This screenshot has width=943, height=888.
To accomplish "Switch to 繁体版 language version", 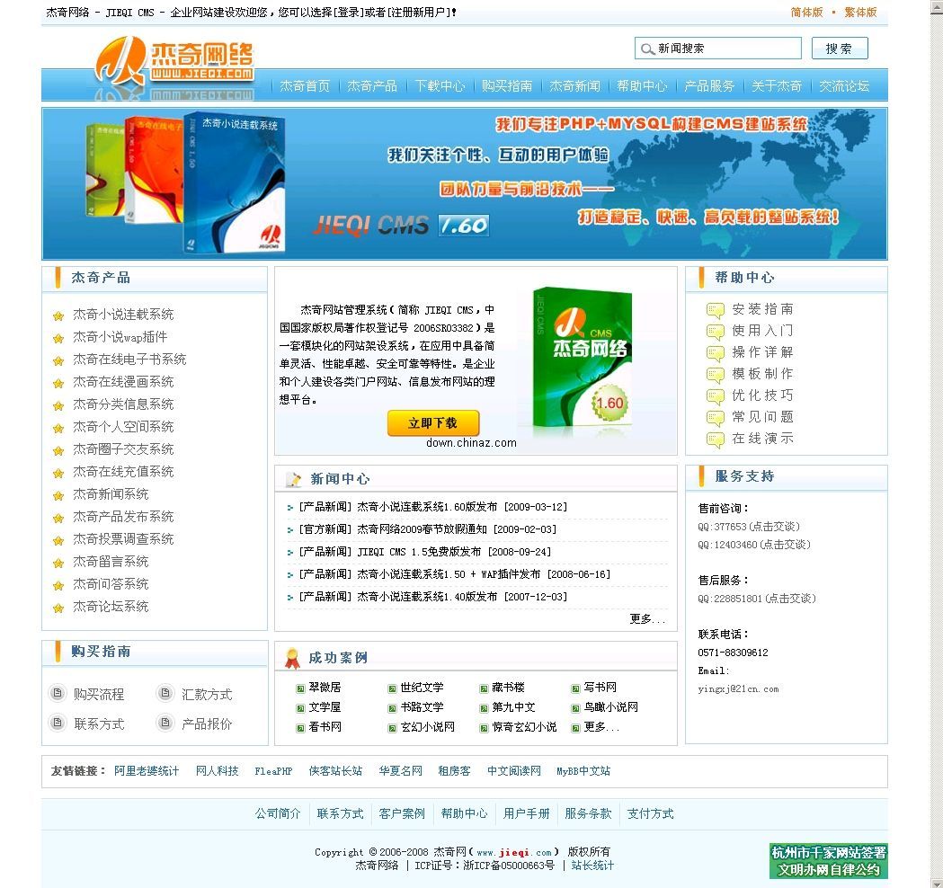I will (x=860, y=13).
